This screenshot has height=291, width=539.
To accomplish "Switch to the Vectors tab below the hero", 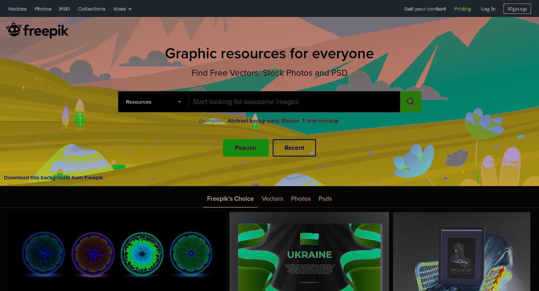I will click(272, 199).
